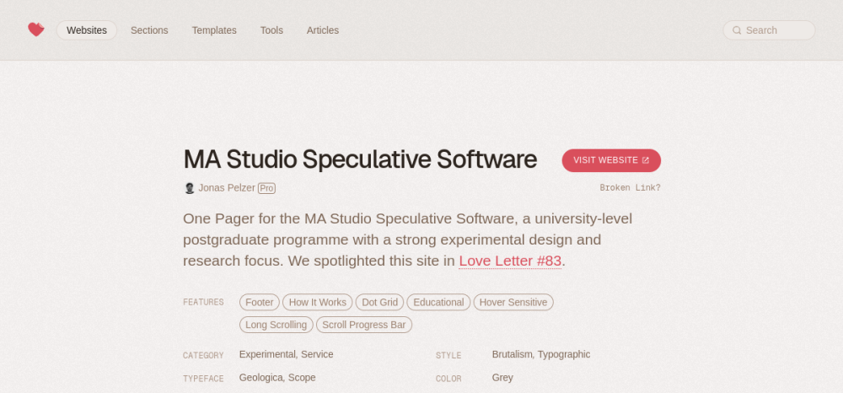This screenshot has width=843, height=393.
Task: Select the Scroll Progress Bar tag
Action: tap(364, 325)
